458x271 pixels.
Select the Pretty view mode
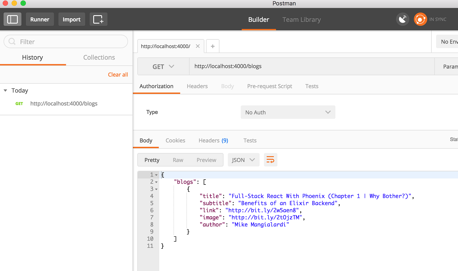click(152, 160)
